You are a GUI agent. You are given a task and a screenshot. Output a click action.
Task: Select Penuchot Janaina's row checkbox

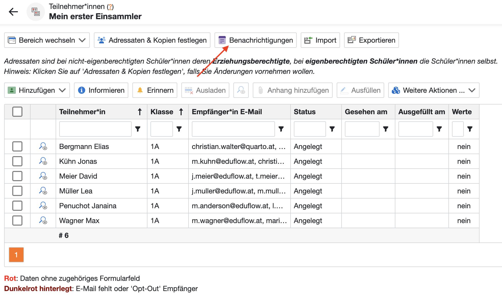[x=17, y=206]
